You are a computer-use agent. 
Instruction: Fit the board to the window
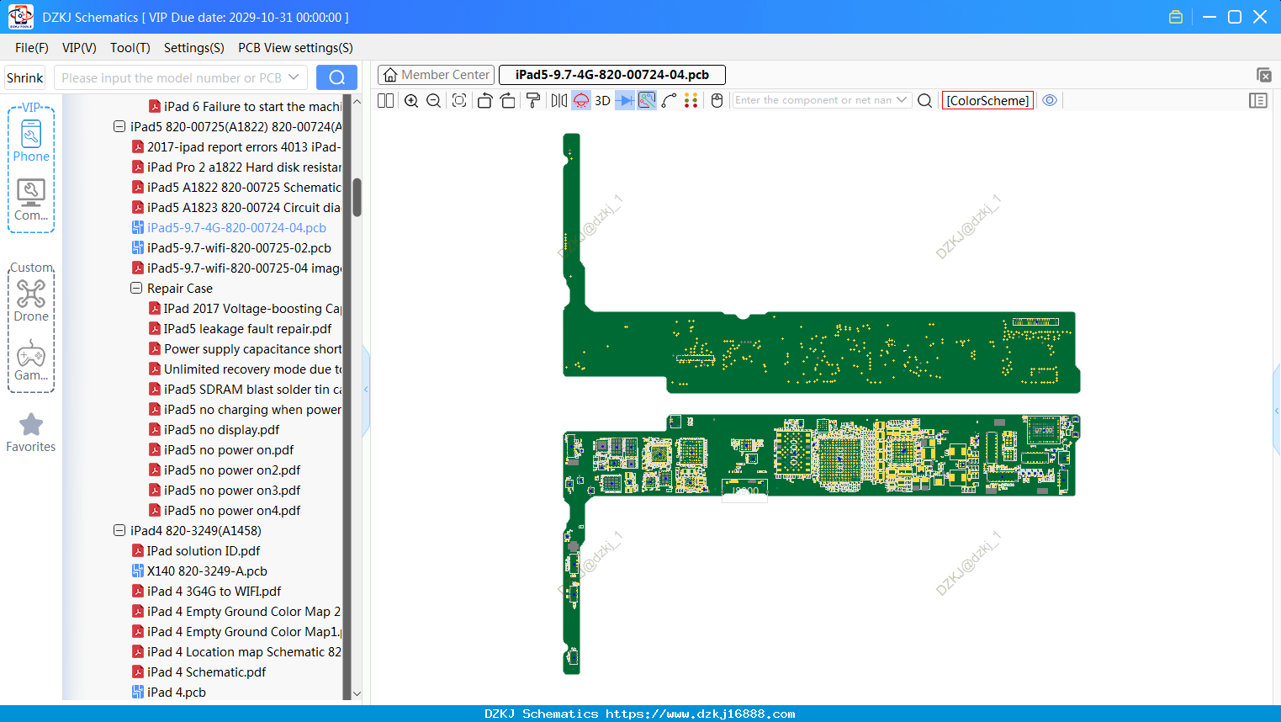(459, 100)
